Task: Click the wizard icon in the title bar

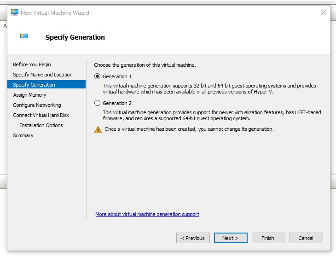Action: tap(15, 12)
